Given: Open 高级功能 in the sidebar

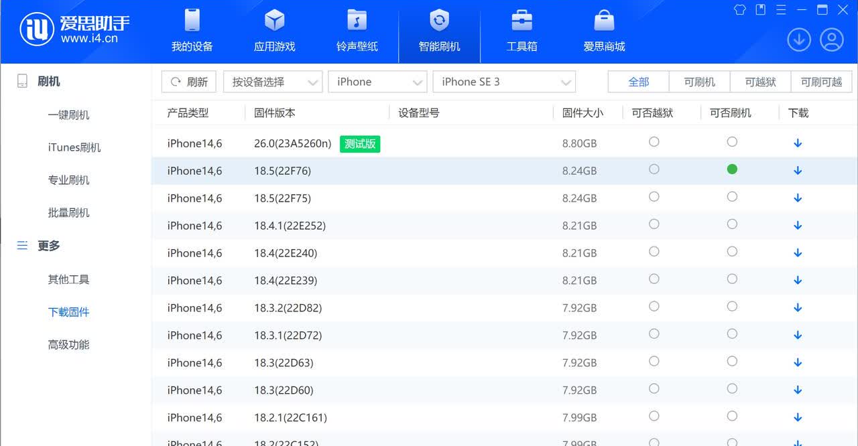Looking at the screenshot, I should (x=68, y=346).
